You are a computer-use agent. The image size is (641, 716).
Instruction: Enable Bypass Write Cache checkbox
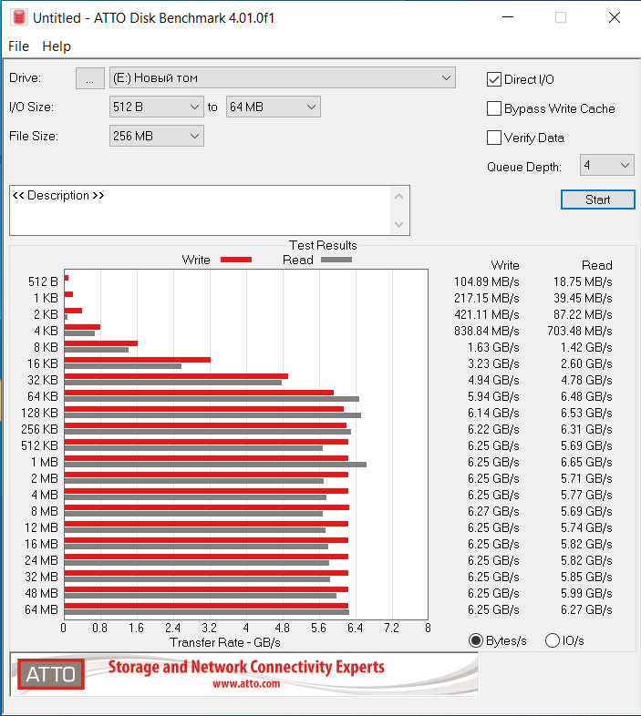click(x=494, y=108)
